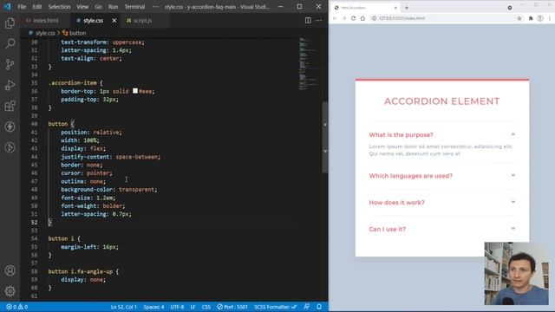555x312 pixels.
Task: Click the browser address bar
Action: (442, 18)
